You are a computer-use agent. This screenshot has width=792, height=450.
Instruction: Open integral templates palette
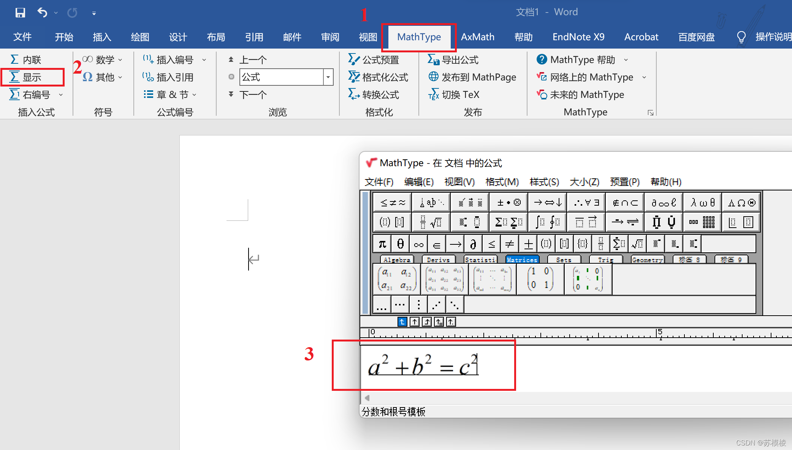click(x=547, y=222)
